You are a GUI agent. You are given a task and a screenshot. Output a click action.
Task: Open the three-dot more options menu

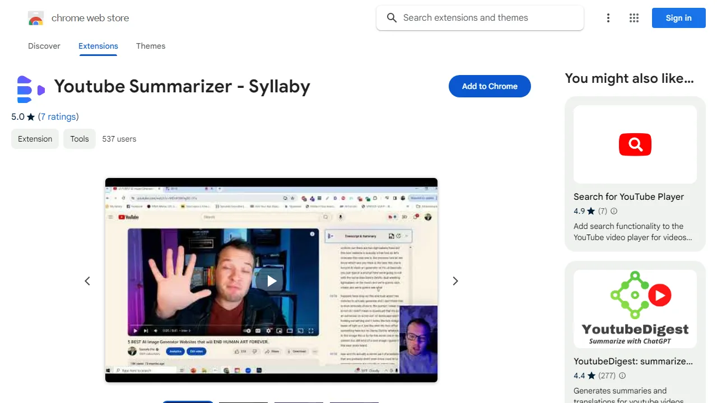coord(608,18)
